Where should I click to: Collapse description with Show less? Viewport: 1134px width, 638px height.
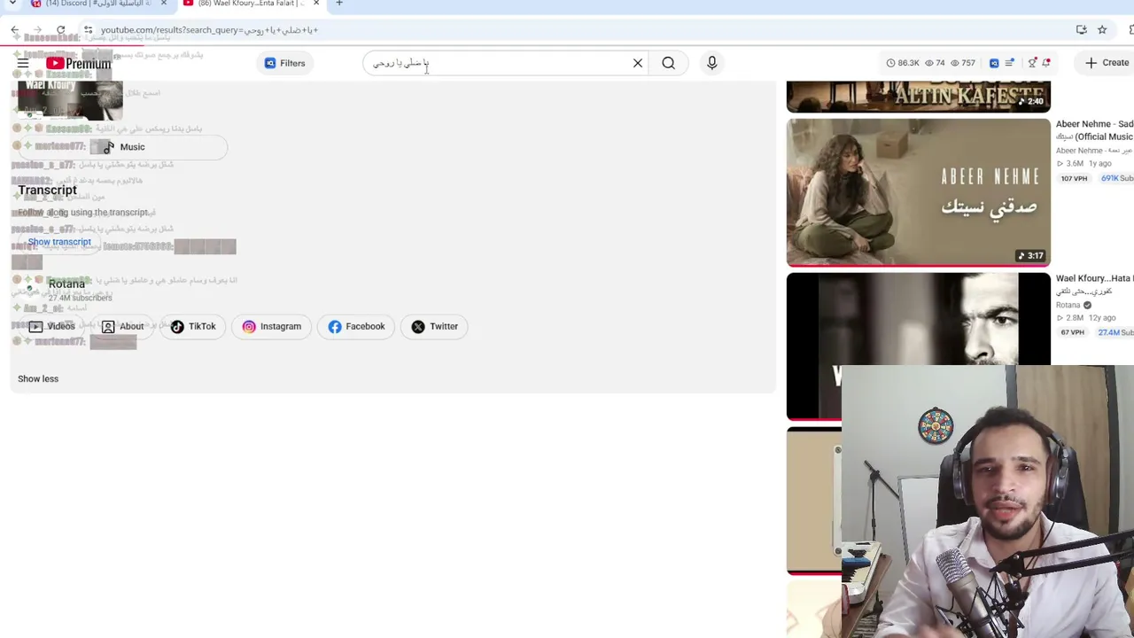[38, 378]
